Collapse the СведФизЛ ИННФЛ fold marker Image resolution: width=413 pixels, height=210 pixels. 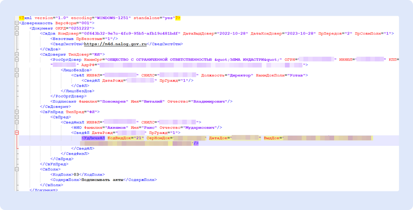tap(17, 122)
